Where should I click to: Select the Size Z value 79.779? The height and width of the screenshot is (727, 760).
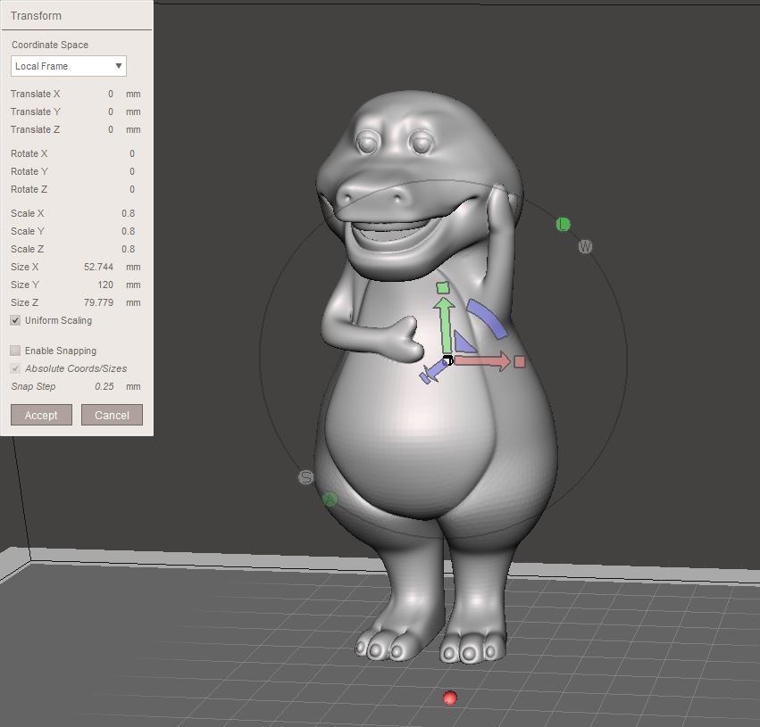click(98, 303)
